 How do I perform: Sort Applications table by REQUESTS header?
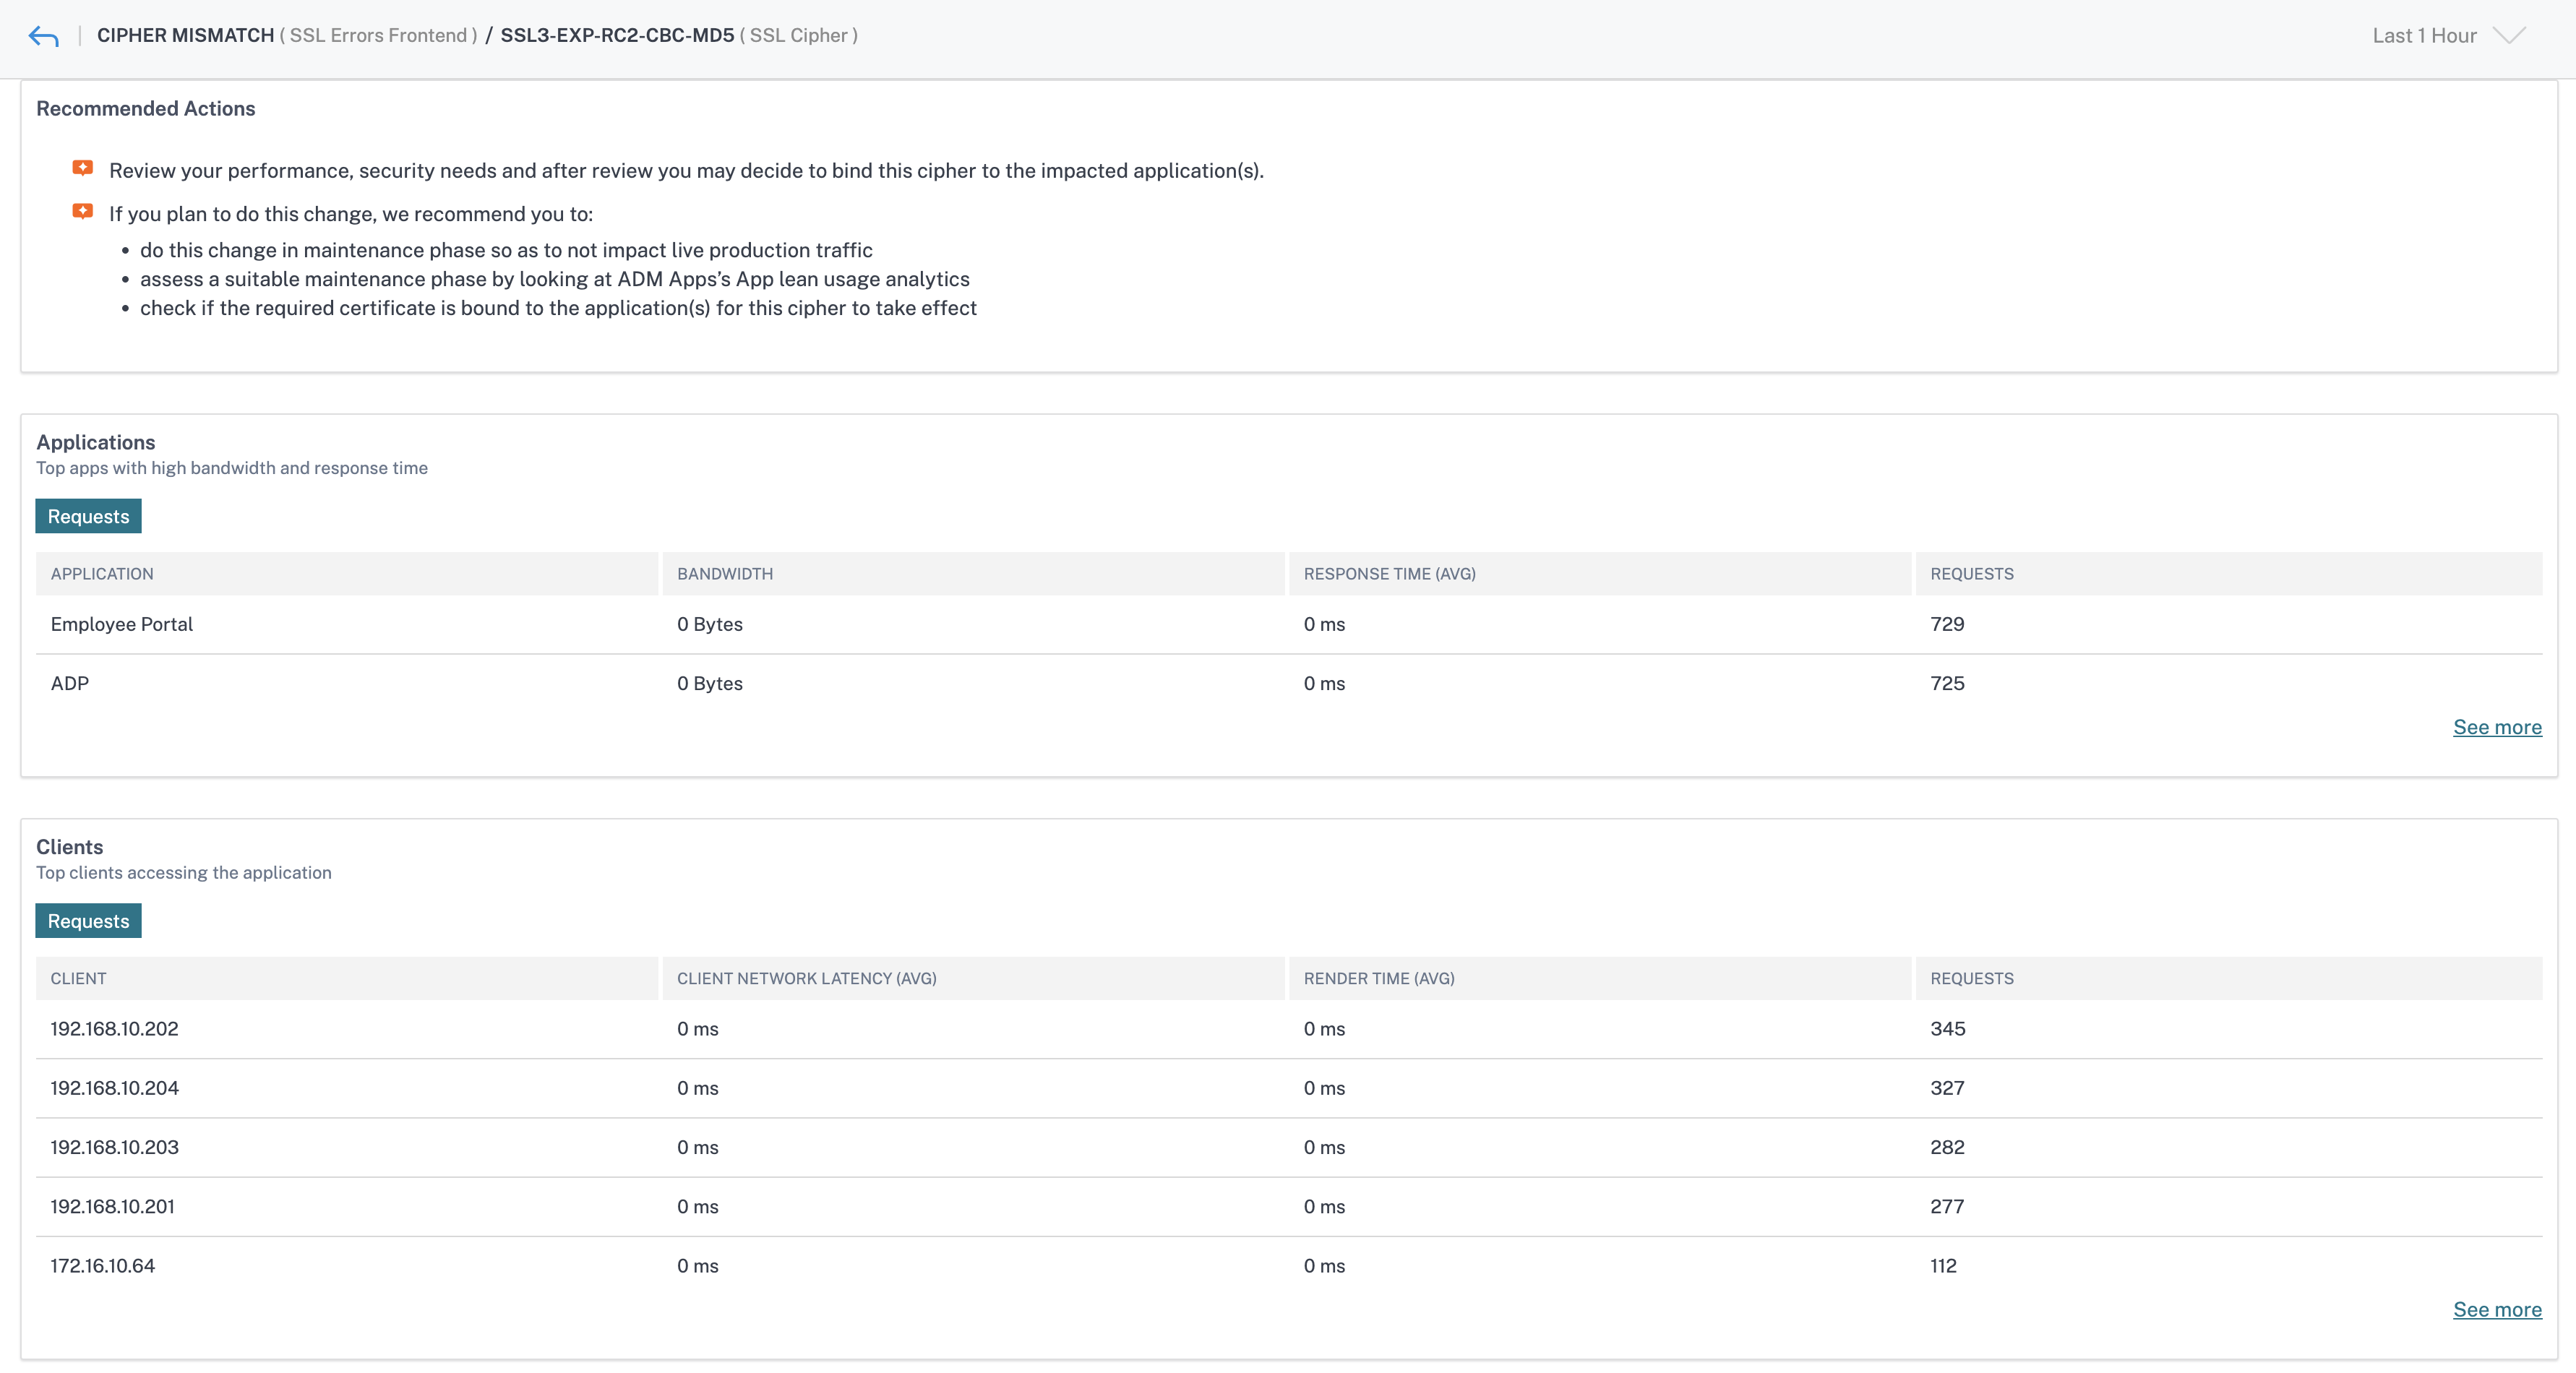click(x=2229, y=574)
